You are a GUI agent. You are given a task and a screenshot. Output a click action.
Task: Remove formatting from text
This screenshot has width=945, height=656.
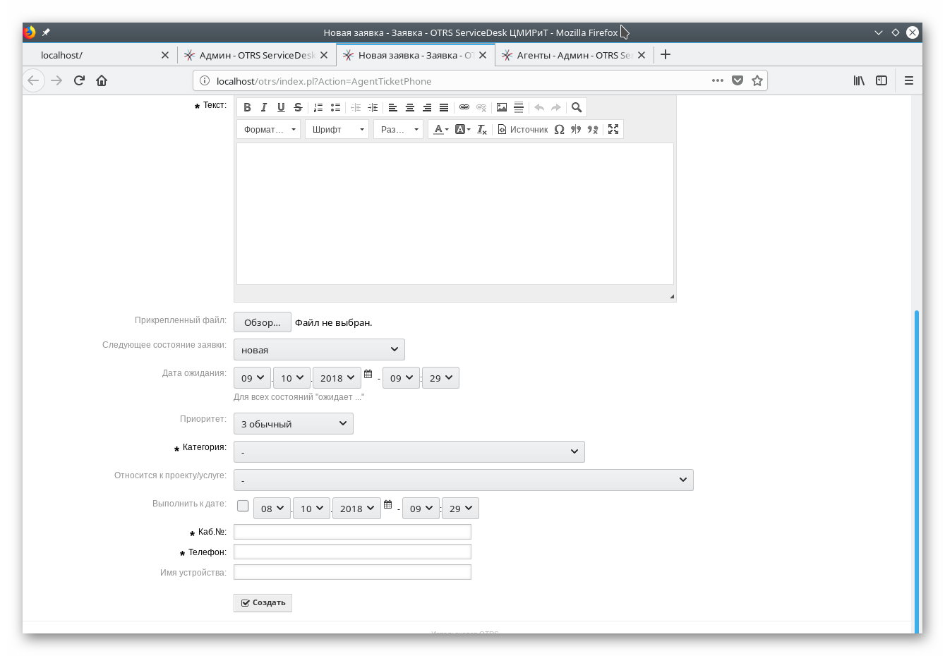(x=482, y=129)
